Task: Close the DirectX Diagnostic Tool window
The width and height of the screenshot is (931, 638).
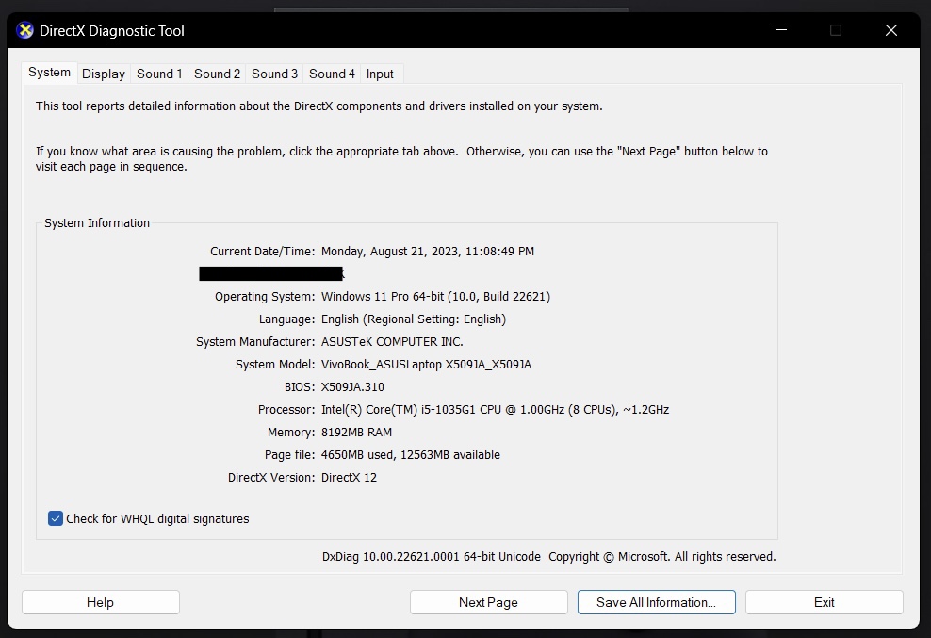Action: coord(891,30)
